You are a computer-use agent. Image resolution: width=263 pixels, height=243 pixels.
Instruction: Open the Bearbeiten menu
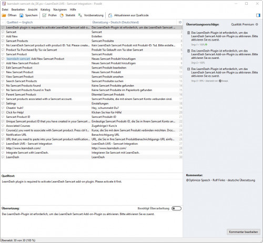(18, 9)
